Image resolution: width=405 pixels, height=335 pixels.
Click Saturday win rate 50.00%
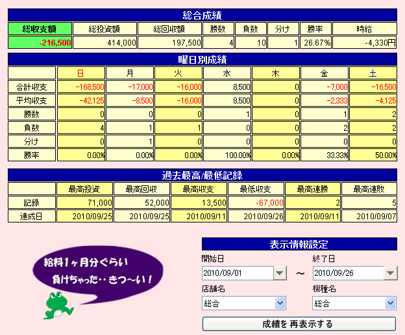[373, 155]
